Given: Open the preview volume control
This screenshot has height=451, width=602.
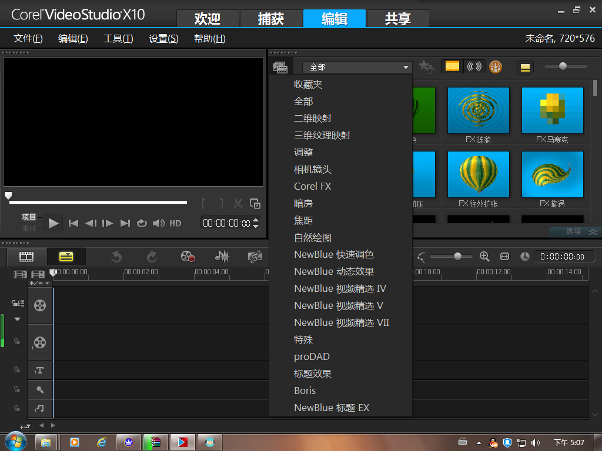Looking at the screenshot, I should pyautogui.click(x=159, y=224).
